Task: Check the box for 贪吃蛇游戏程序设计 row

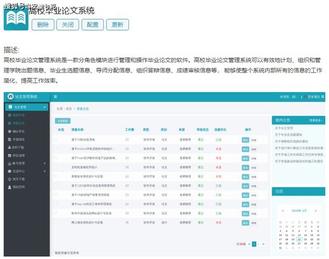Action: [x=55, y=167]
